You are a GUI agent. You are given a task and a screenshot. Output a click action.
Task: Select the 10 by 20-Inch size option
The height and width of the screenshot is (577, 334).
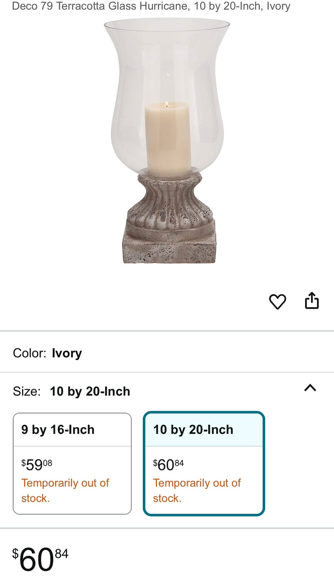point(204,463)
